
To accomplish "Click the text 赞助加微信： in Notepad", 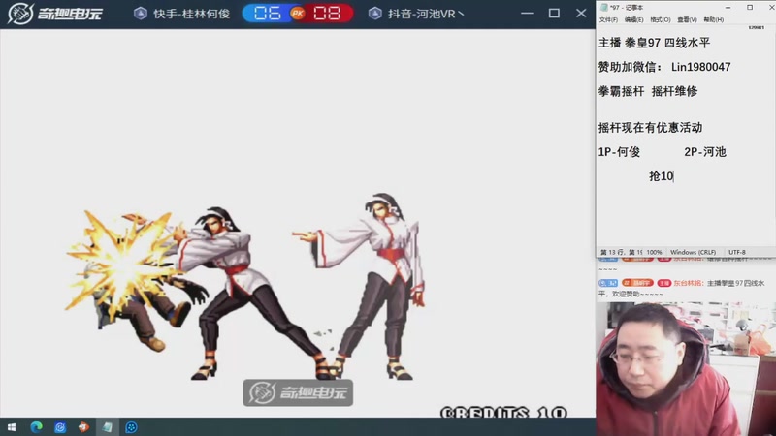I will pos(630,67).
